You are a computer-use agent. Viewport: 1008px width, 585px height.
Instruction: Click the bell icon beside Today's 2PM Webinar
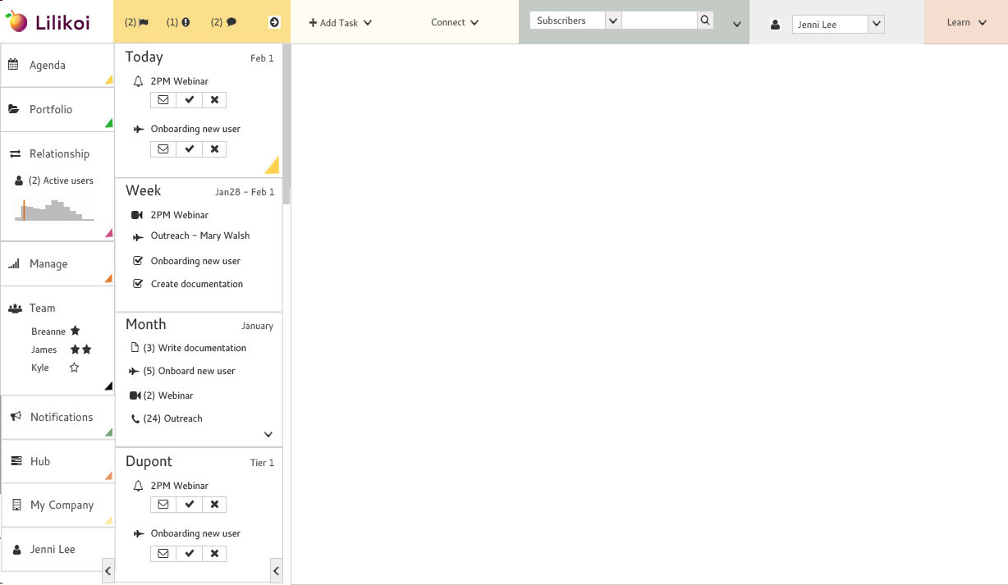click(137, 80)
